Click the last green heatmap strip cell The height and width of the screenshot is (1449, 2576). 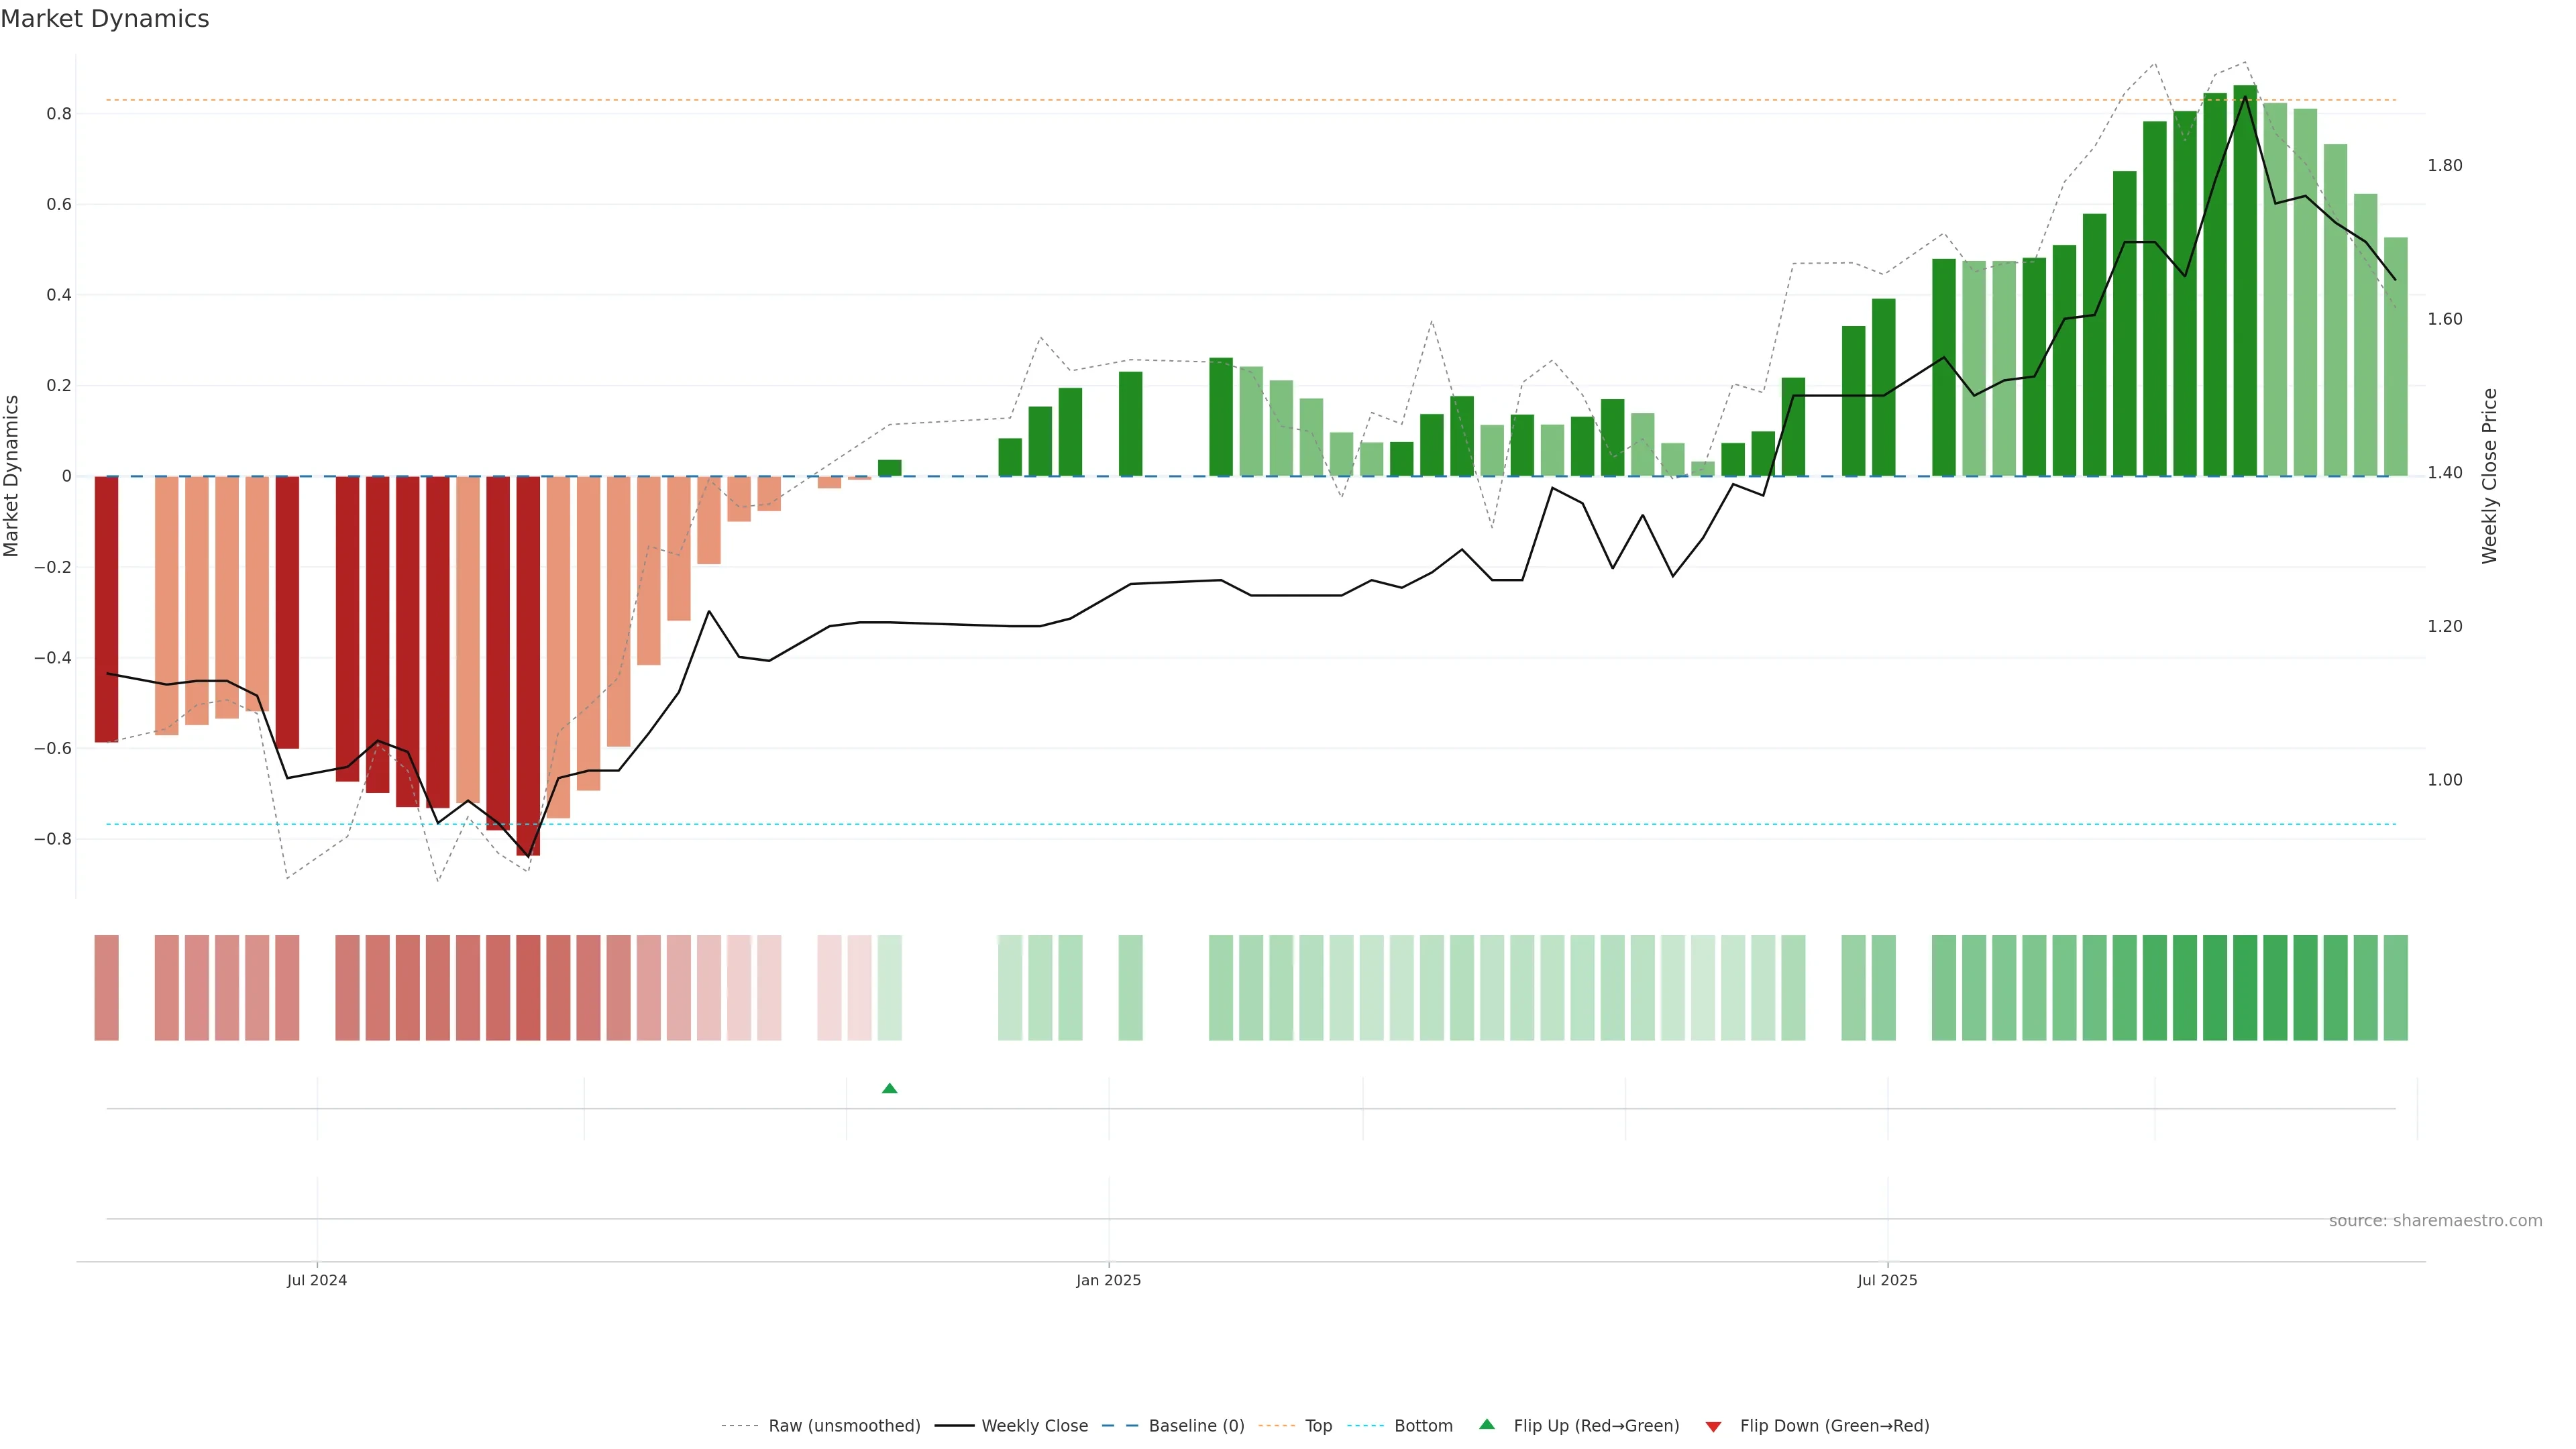pyautogui.click(x=2395, y=987)
